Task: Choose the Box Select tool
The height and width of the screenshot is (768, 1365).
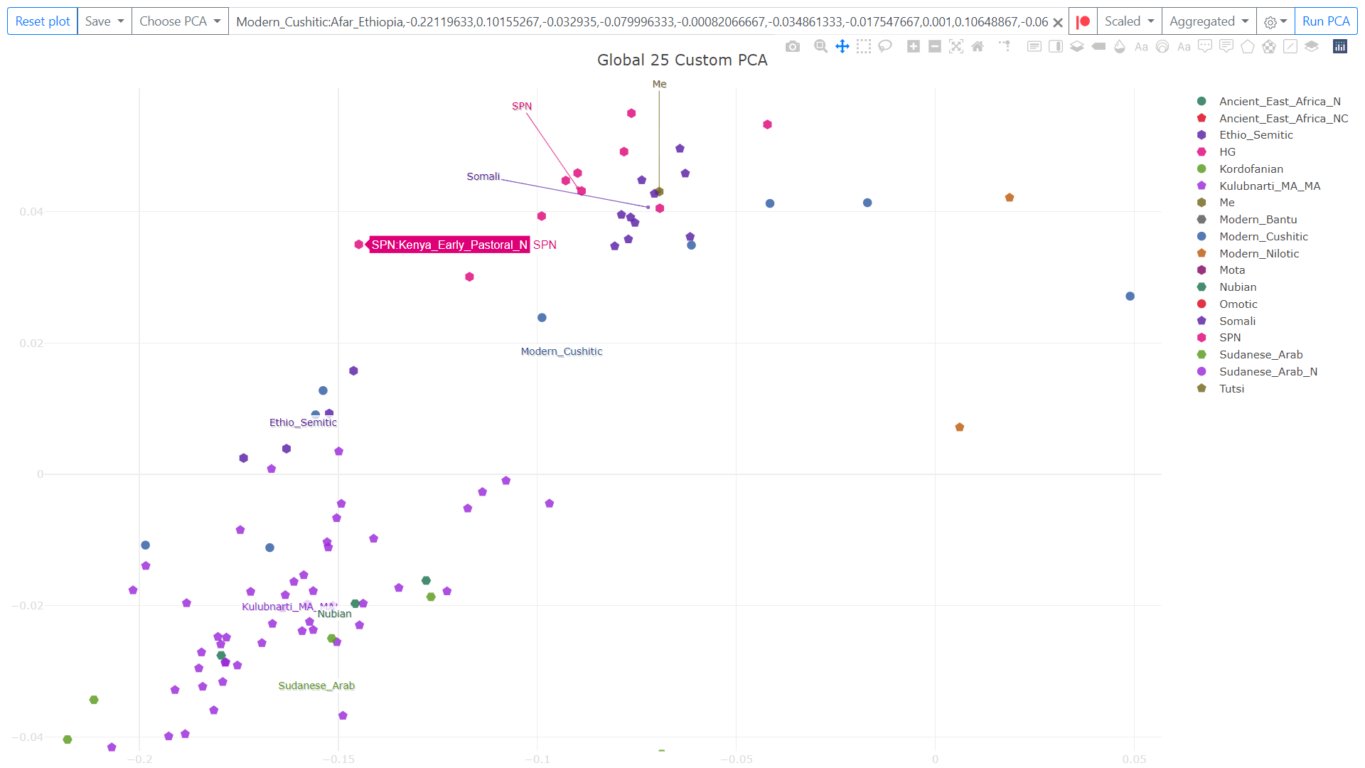Action: click(864, 47)
